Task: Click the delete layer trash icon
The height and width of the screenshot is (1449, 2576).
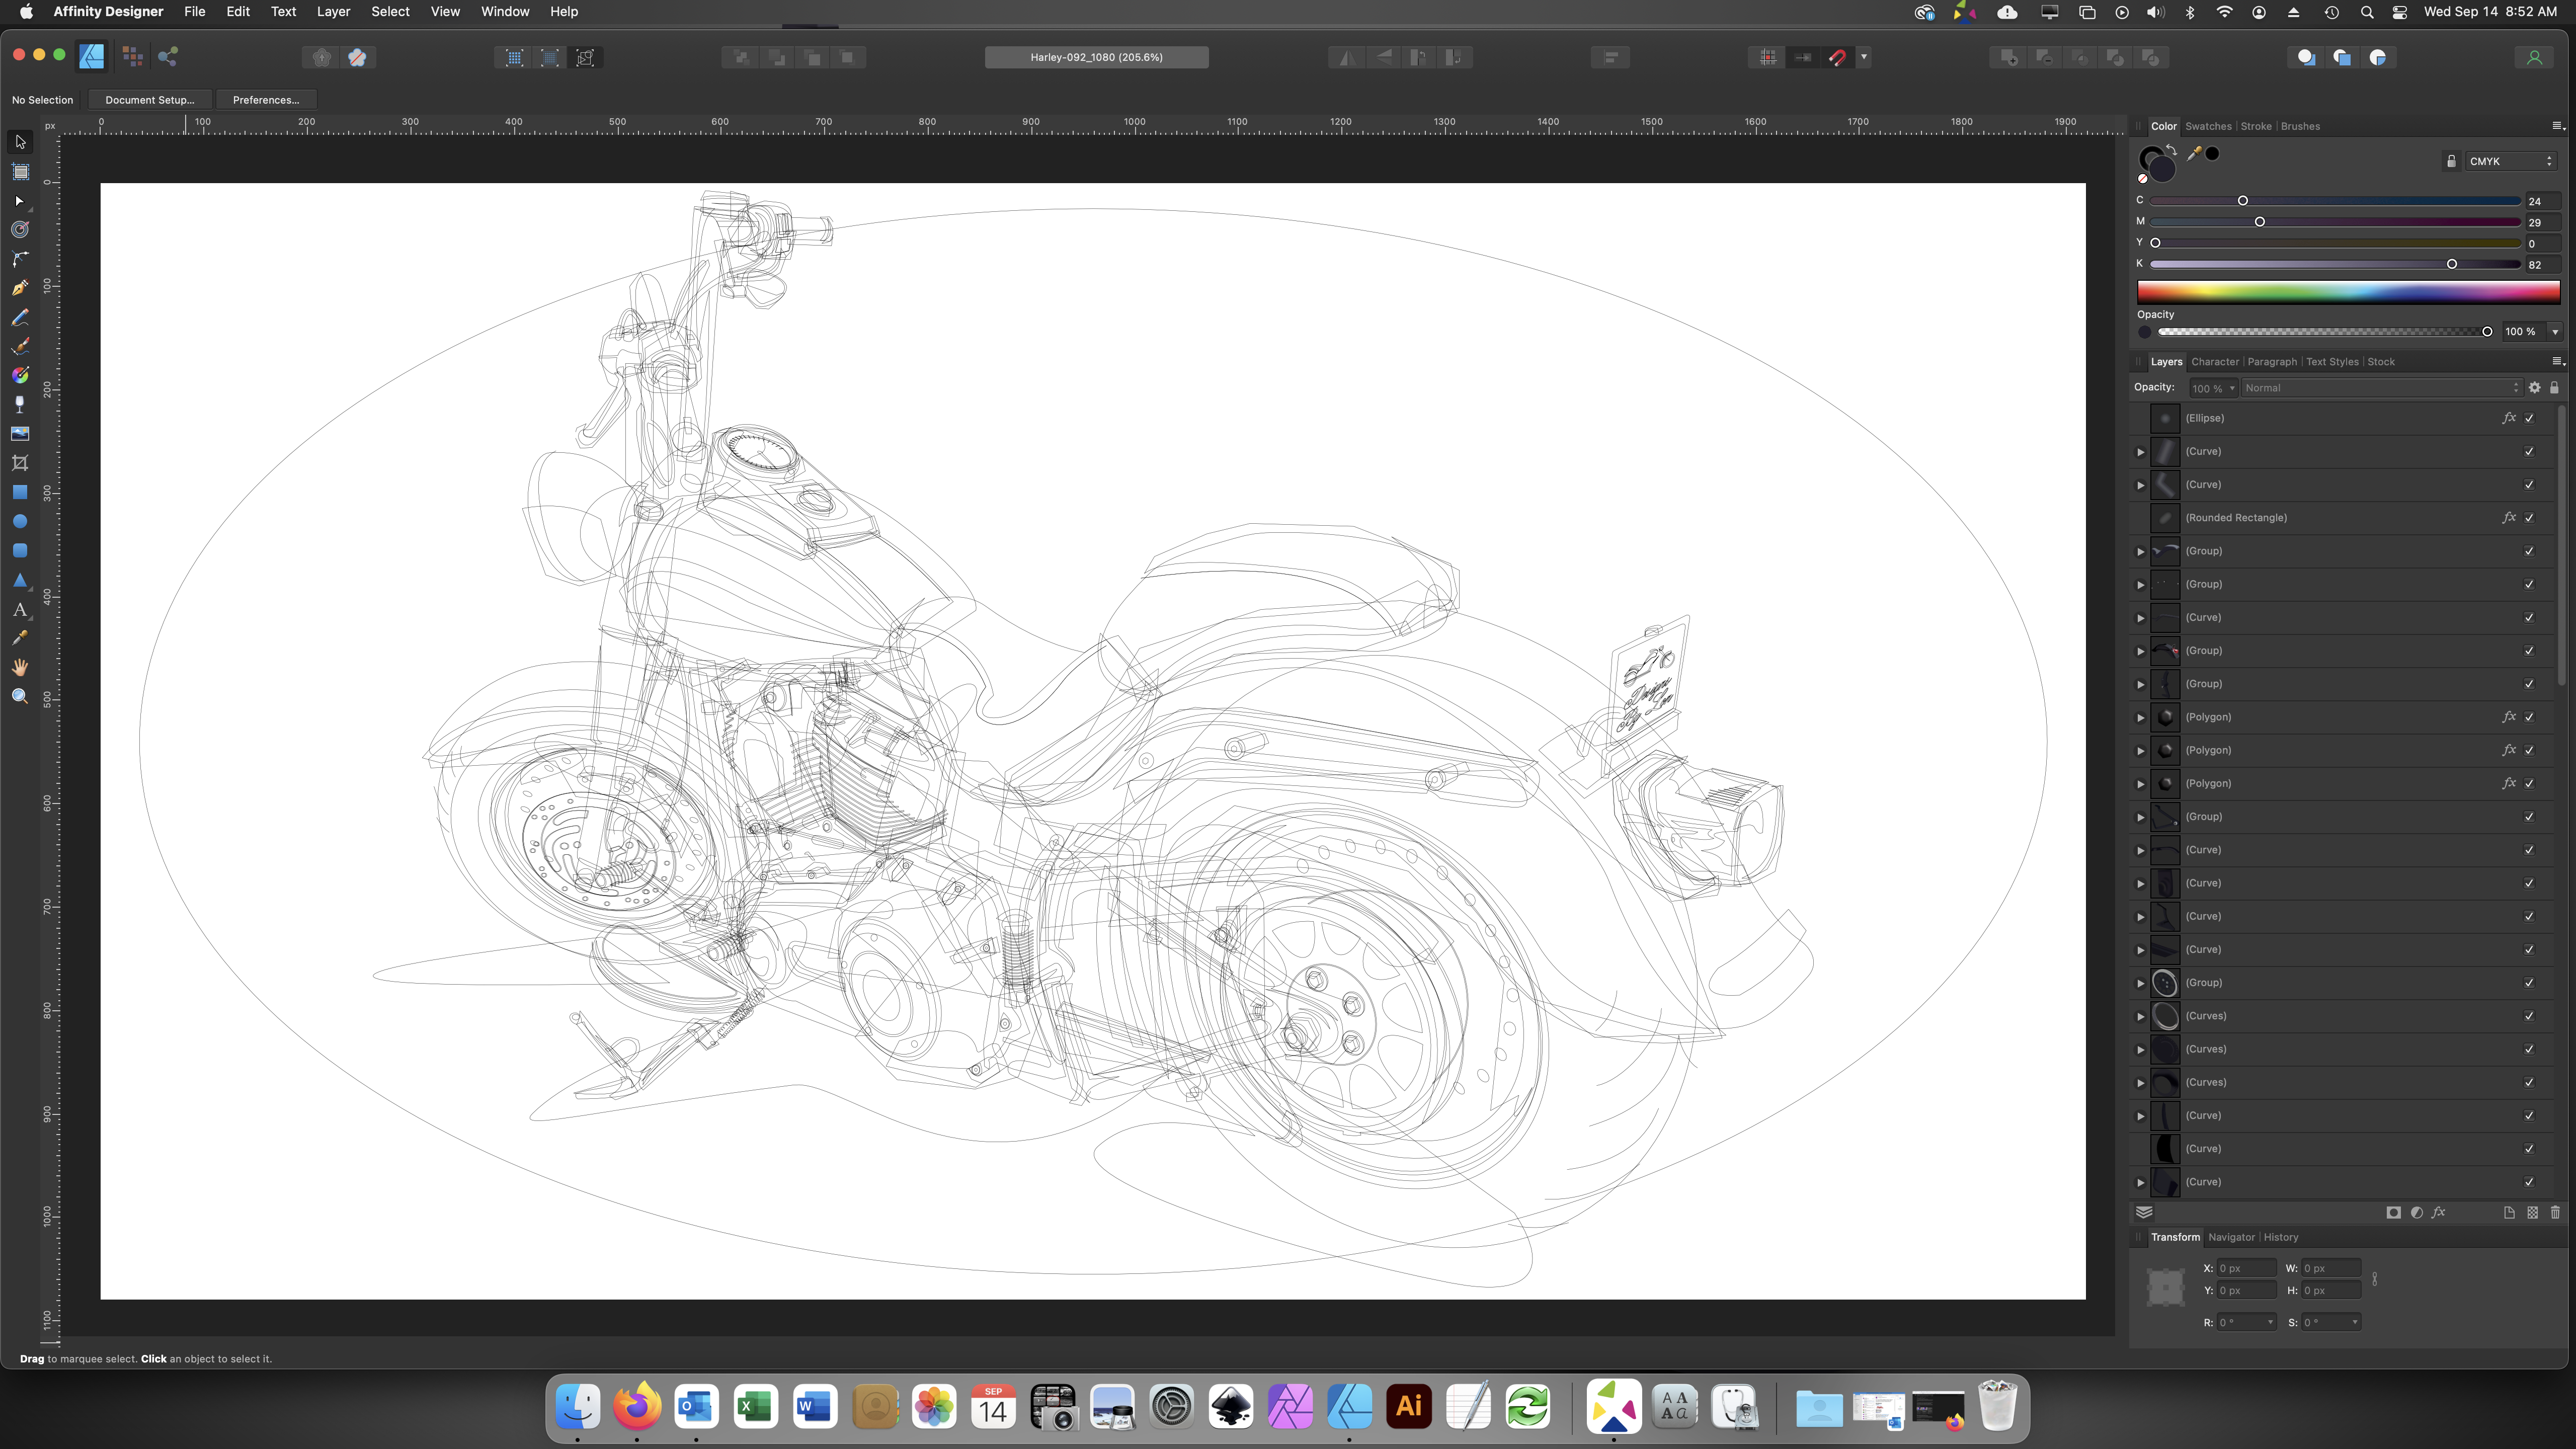Action: click(2555, 1212)
